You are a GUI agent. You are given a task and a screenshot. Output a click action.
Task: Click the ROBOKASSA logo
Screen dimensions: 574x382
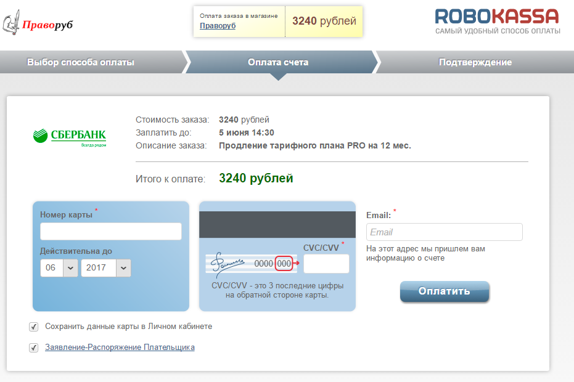coord(497,21)
